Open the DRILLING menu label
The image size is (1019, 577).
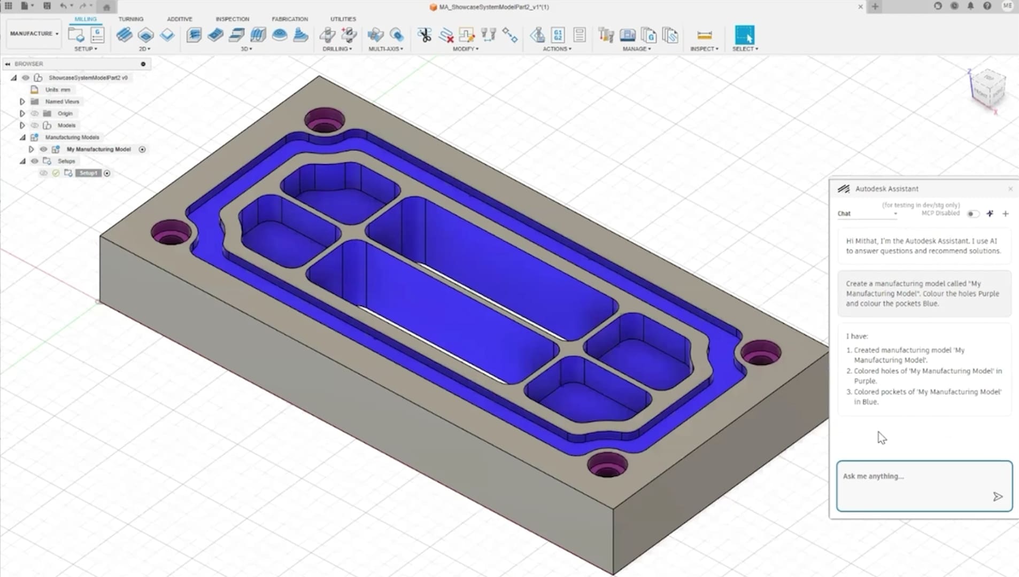coord(337,49)
